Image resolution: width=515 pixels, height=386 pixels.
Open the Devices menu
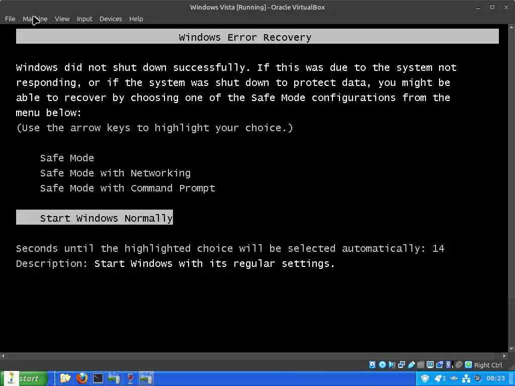(111, 19)
